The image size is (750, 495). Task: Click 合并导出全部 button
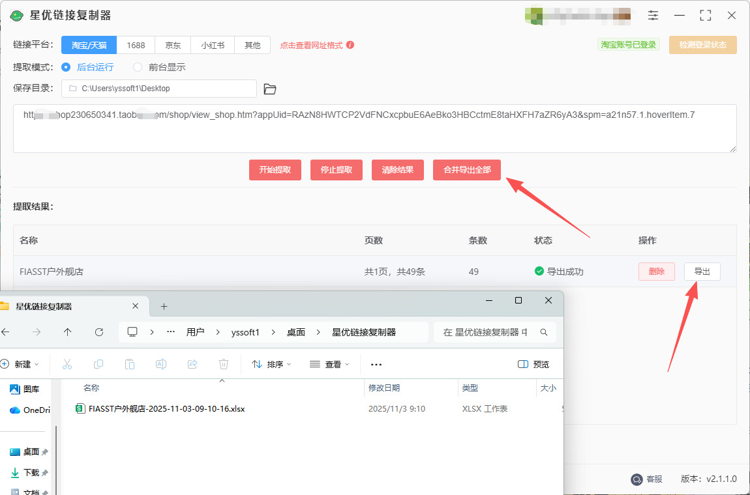(467, 170)
